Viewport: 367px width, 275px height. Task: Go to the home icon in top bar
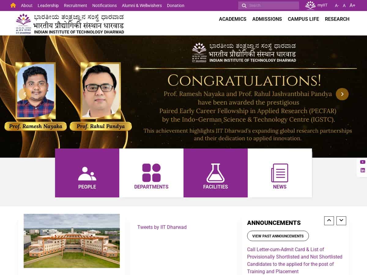click(x=13, y=5)
